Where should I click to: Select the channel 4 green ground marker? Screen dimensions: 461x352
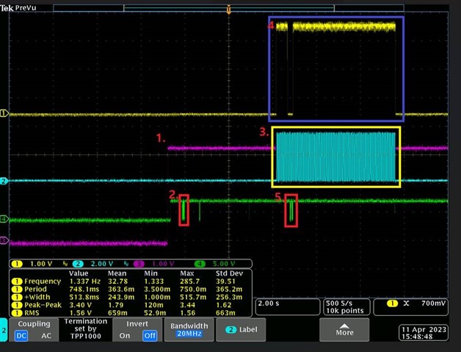pos(3,219)
